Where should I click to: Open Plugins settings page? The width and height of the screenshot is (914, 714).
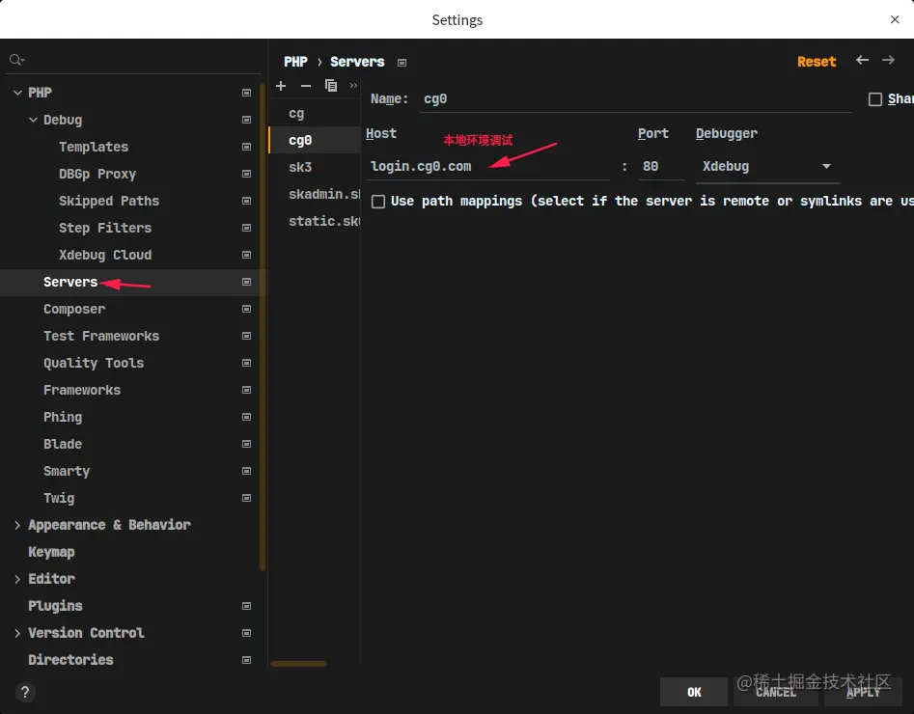click(x=55, y=606)
